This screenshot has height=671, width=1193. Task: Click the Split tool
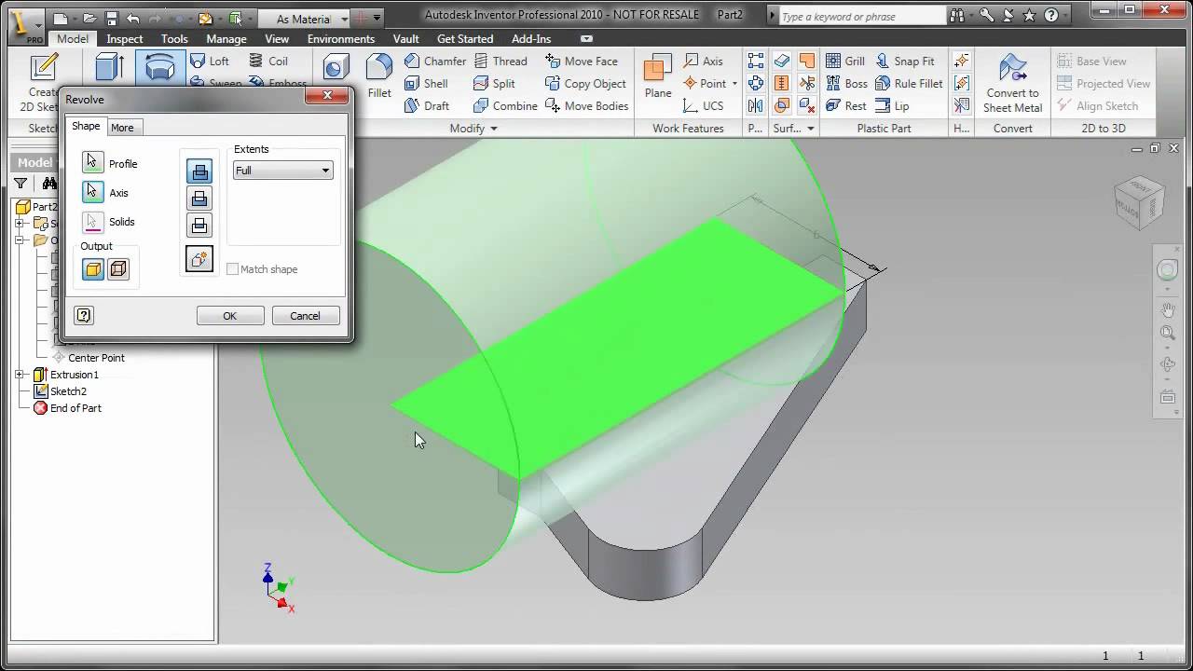[x=494, y=83]
